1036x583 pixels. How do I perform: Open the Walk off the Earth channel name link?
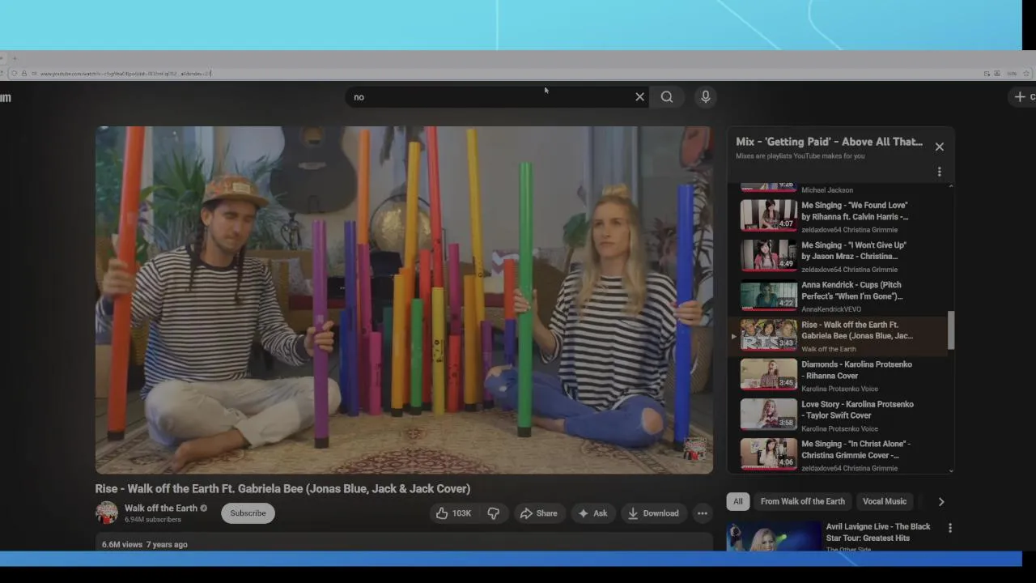[x=161, y=509]
